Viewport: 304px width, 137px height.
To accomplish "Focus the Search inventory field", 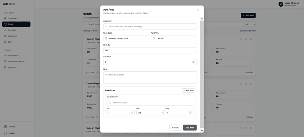I will click(150, 103).
